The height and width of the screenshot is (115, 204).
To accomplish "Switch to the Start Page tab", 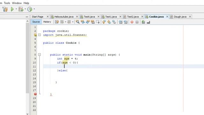I will click(38, 17).
